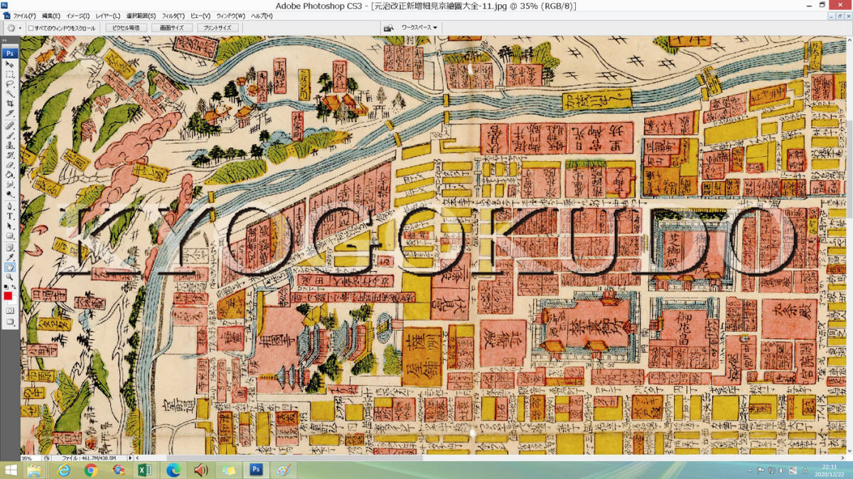
Task: Launch Internet Explorer from the taskbar
Action: click(63, 470)
